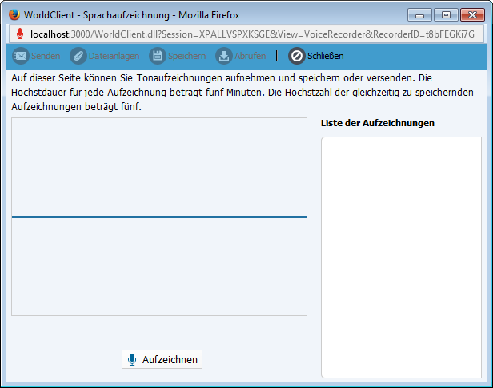Click the Senden envelope icon
493x388 pixels.
tap(20, 56)
